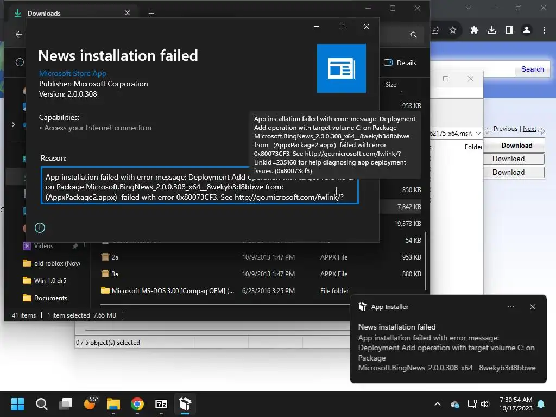Open Videos in the navigation pane

click(x=43, y=246)
